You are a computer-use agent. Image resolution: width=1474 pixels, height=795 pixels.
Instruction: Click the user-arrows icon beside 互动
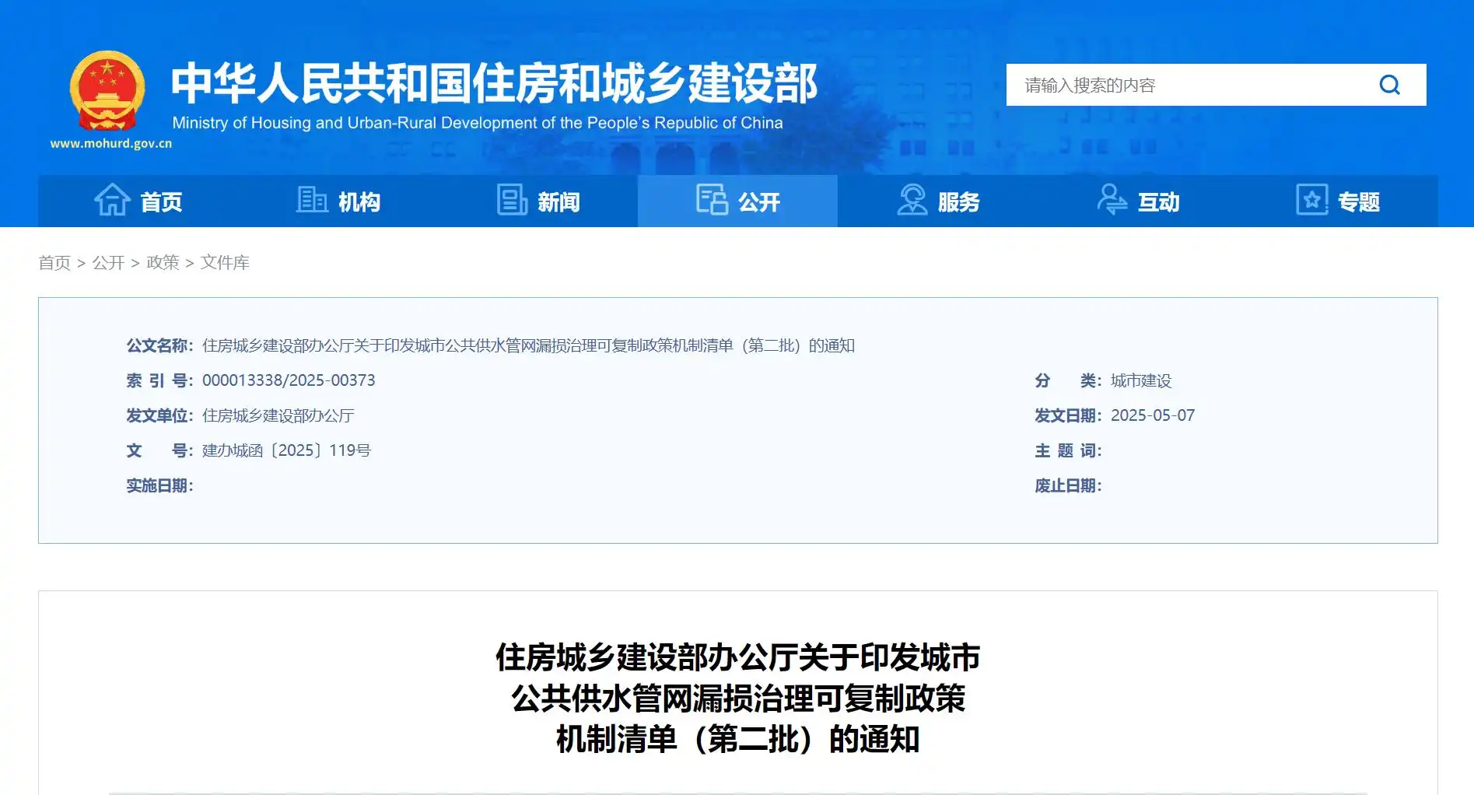tap(1112, 200)
